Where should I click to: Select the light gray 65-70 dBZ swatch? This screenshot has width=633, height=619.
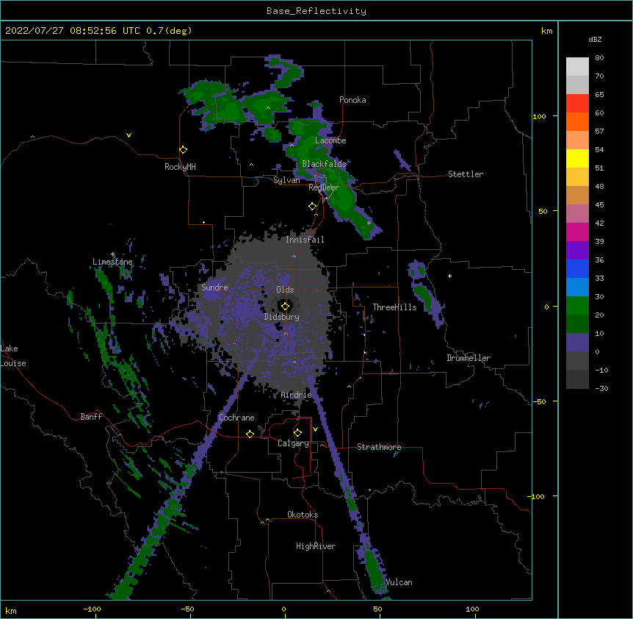pyautogui.click(x=577, y=85)
